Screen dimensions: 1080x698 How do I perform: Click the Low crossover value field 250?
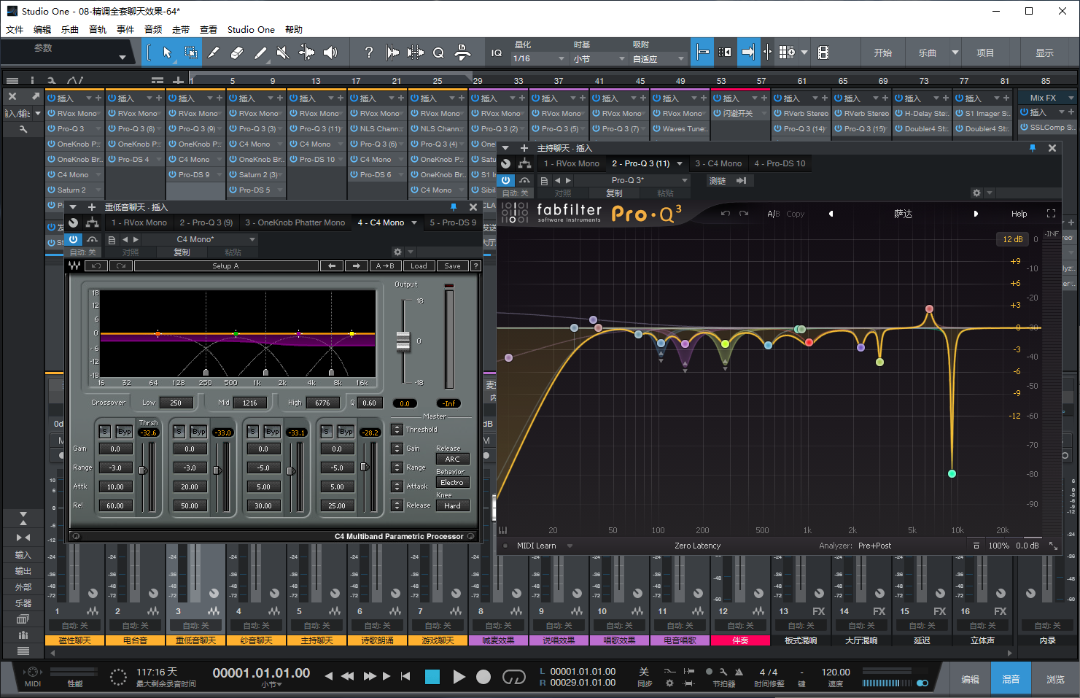tap(176, 403)
